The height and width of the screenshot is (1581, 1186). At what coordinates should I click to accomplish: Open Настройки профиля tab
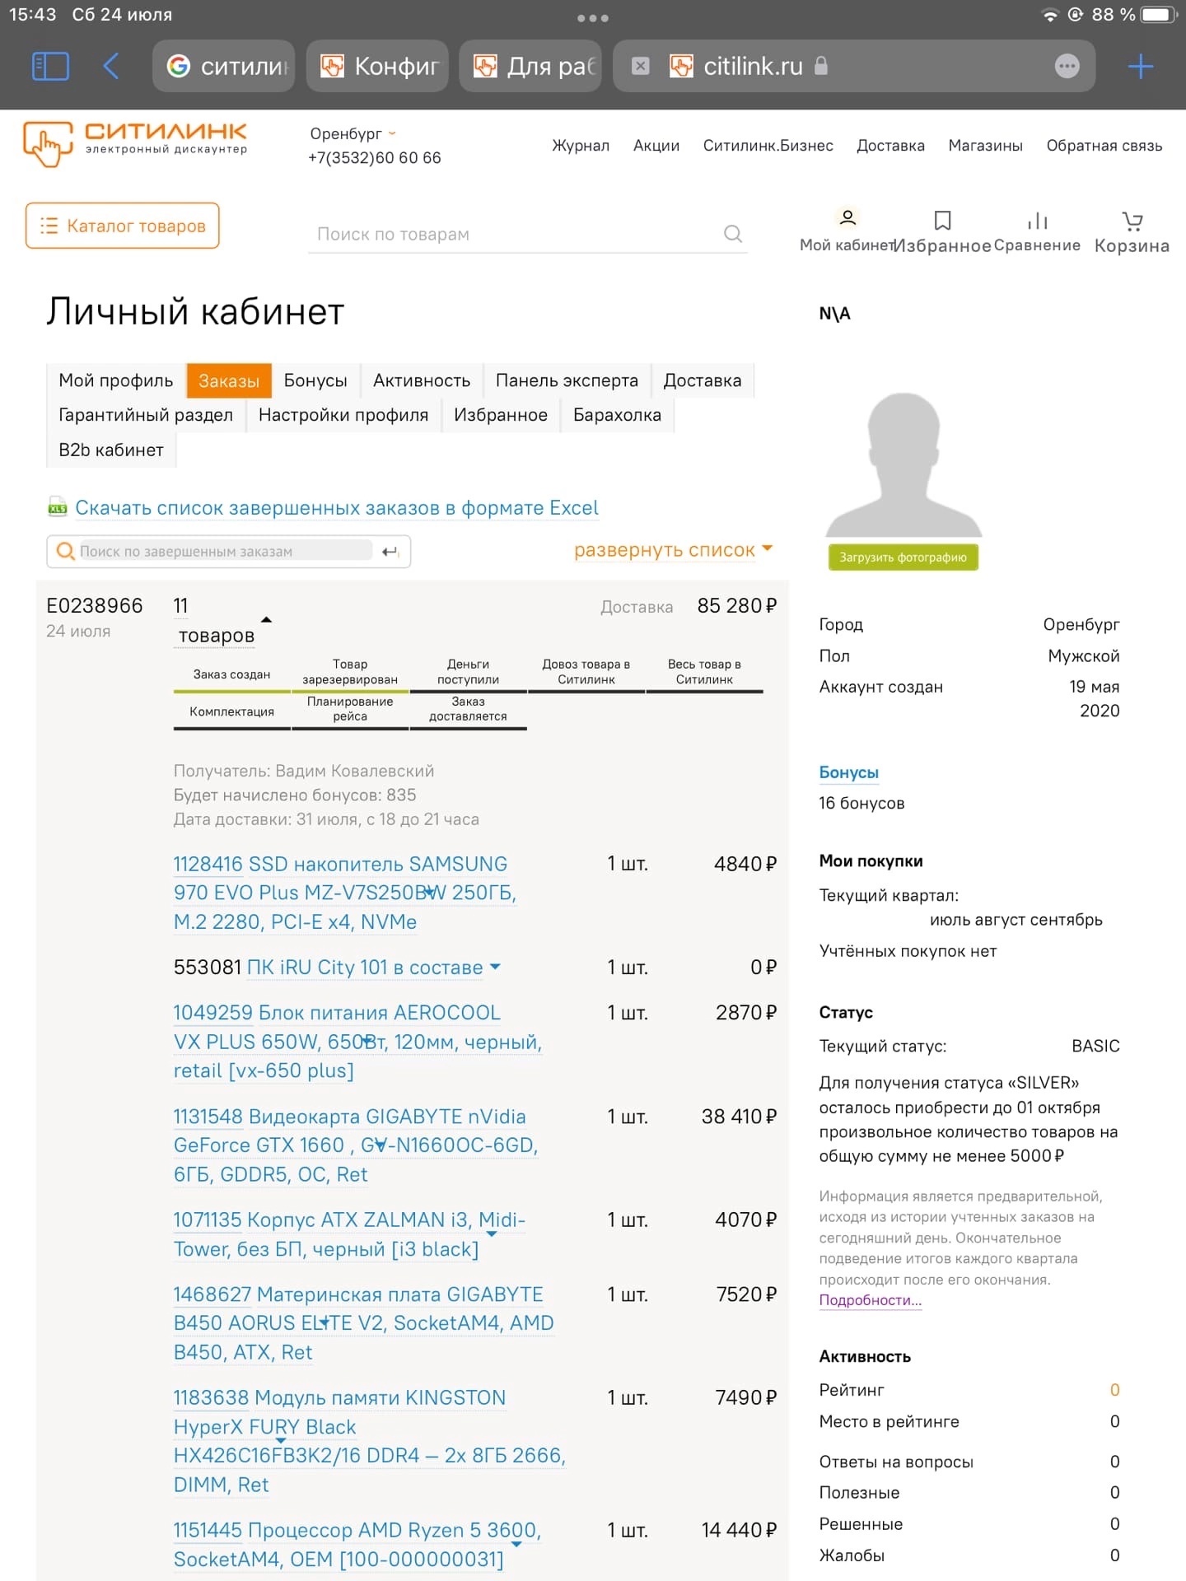(343, 415)
